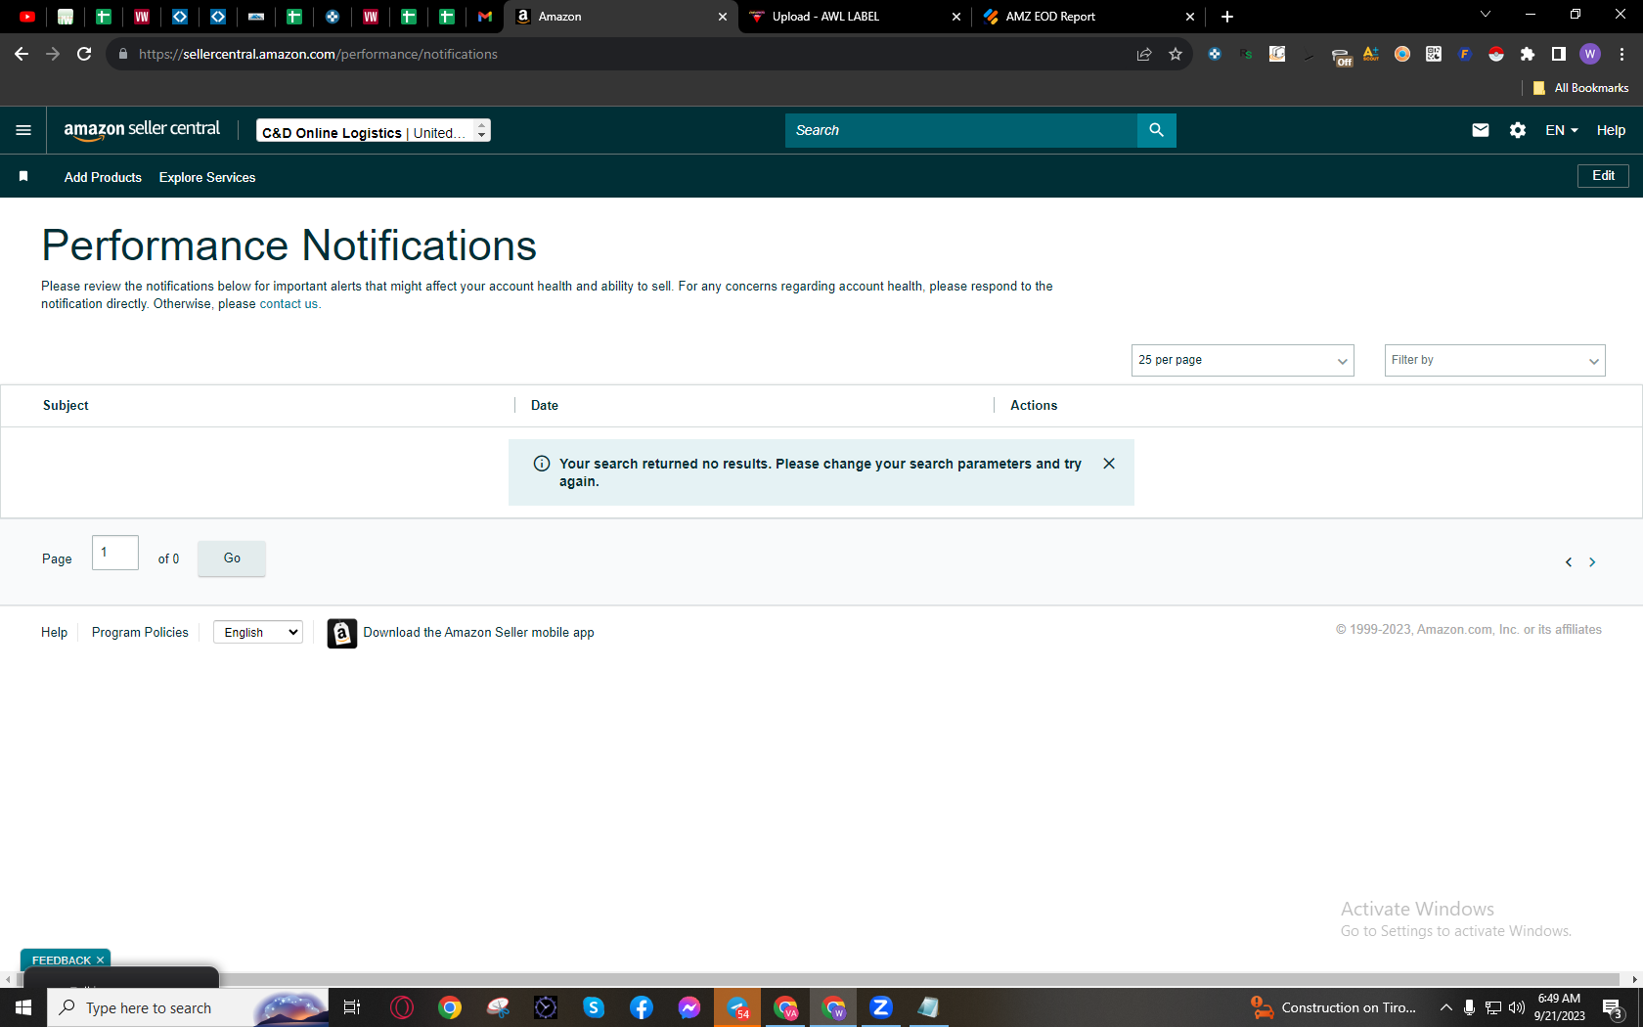Go to the previous page arrow
Screen dimensions: 1643x1027
pyautogui.click(x=1569, y=561)
